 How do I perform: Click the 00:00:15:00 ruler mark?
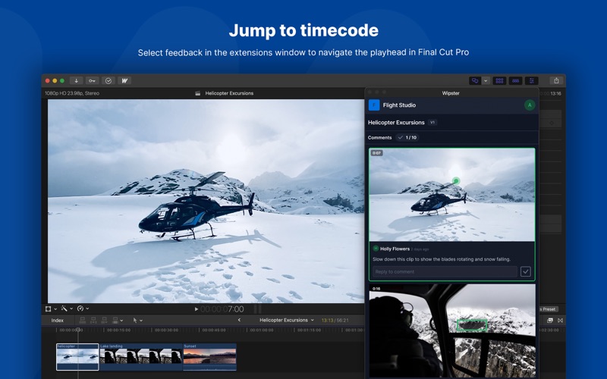(118, 330)
